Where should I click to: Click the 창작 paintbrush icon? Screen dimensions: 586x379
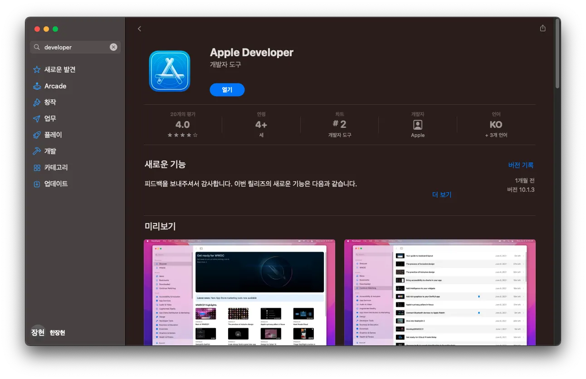click(x=37, y=102)
